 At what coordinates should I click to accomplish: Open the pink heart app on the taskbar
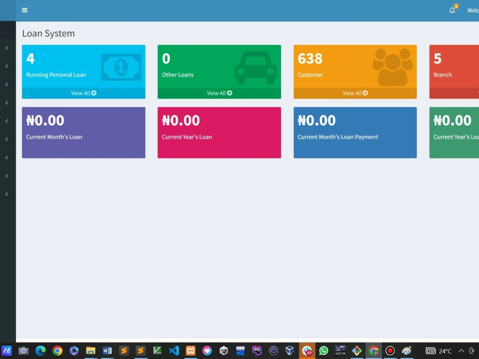[x=207, y=350]
